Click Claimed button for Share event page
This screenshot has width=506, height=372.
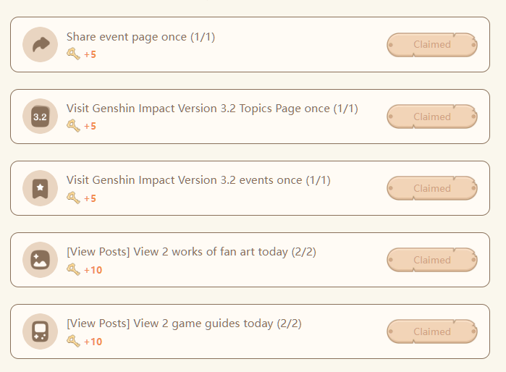point(432,45)
